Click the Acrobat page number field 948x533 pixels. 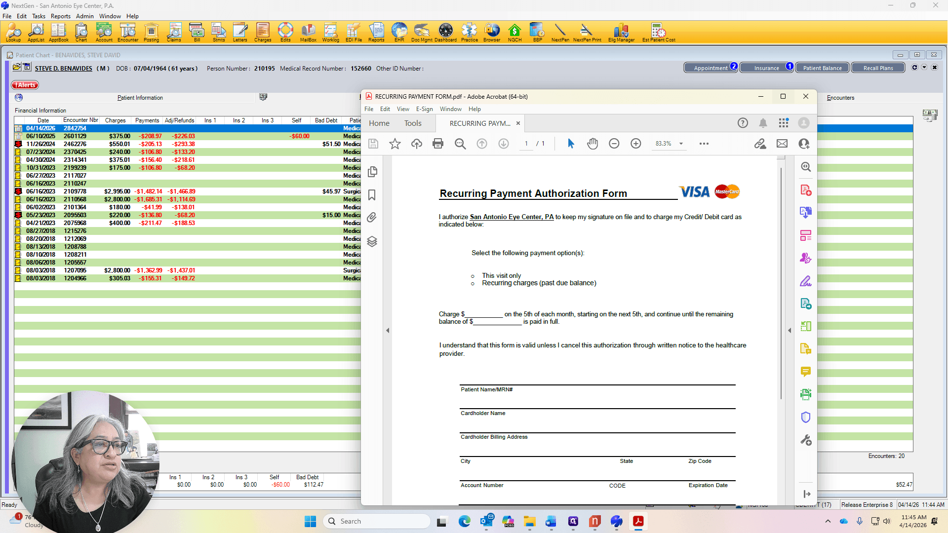tap(526, 144)
